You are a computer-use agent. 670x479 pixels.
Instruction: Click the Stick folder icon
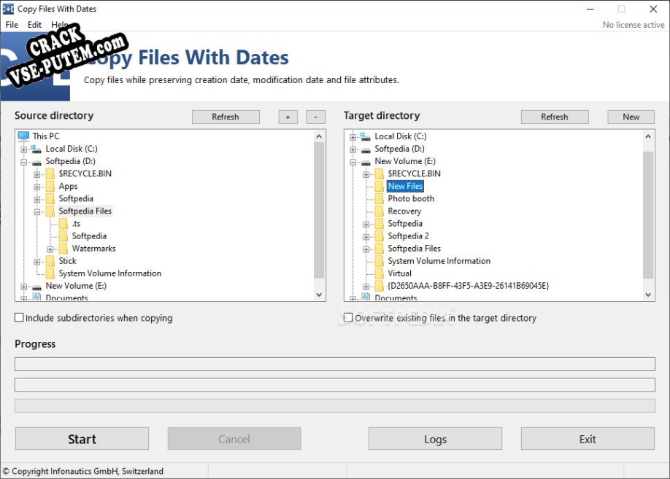pyautogui.click(x=50, y=261)
